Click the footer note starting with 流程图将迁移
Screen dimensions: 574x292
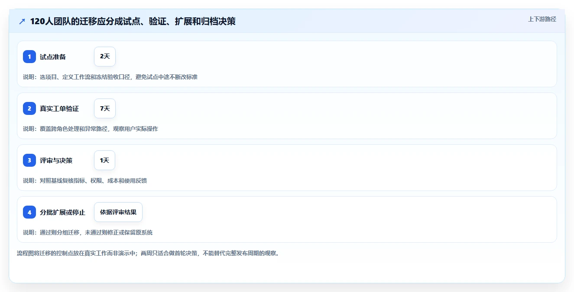point(148,253)
